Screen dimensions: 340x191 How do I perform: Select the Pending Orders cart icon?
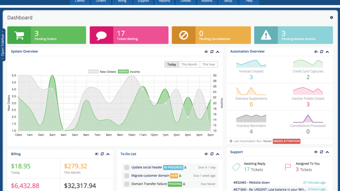19,35
